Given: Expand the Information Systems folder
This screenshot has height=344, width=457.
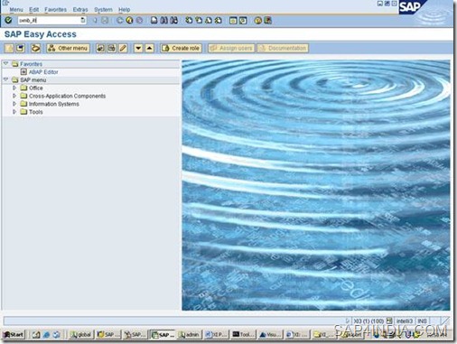Looking at the screenshot, I should [x=14, y=104].
